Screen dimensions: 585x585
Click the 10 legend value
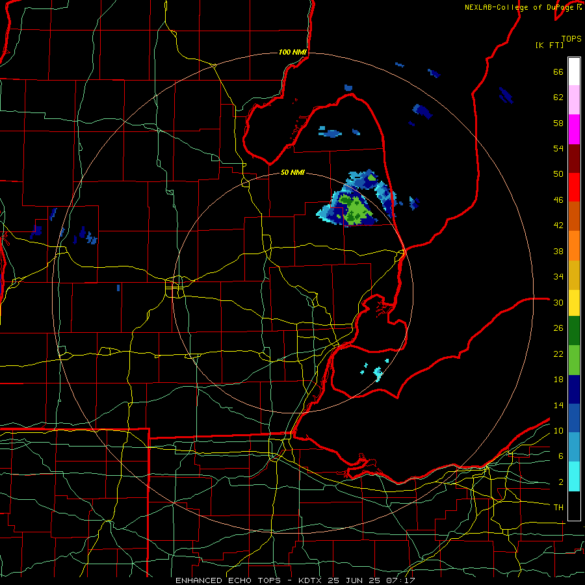point(558,430)
